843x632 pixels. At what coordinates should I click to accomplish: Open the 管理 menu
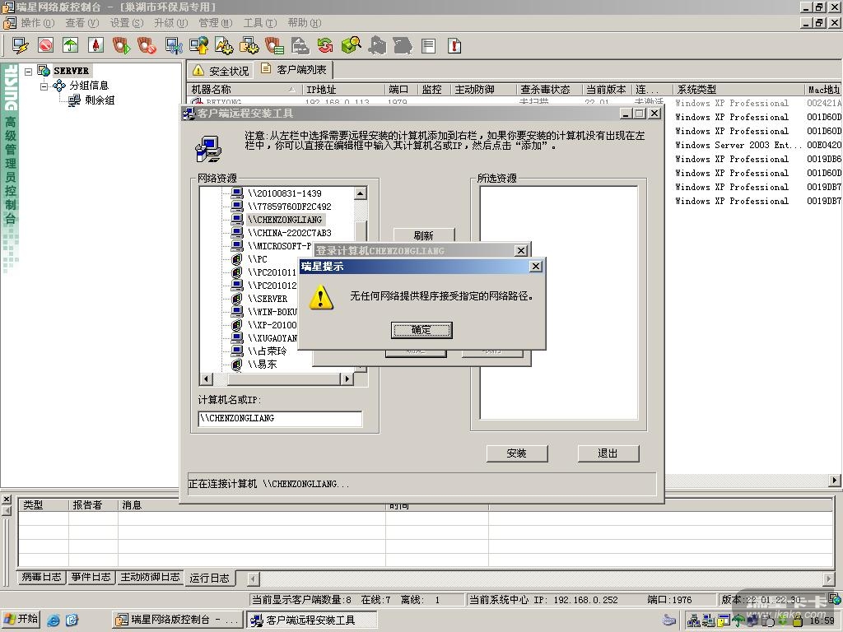[x=216, y=22]
